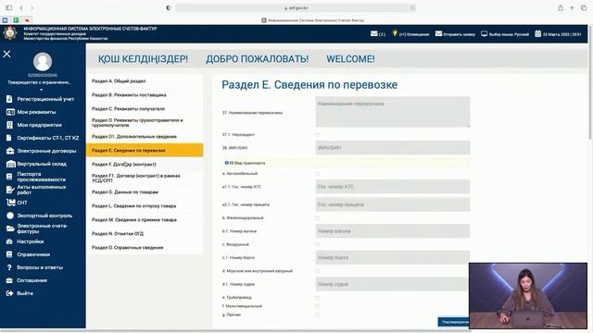593x333 pixels.
Task: Open Мои предприятия in the sidebar
Action: click(39, 125)
